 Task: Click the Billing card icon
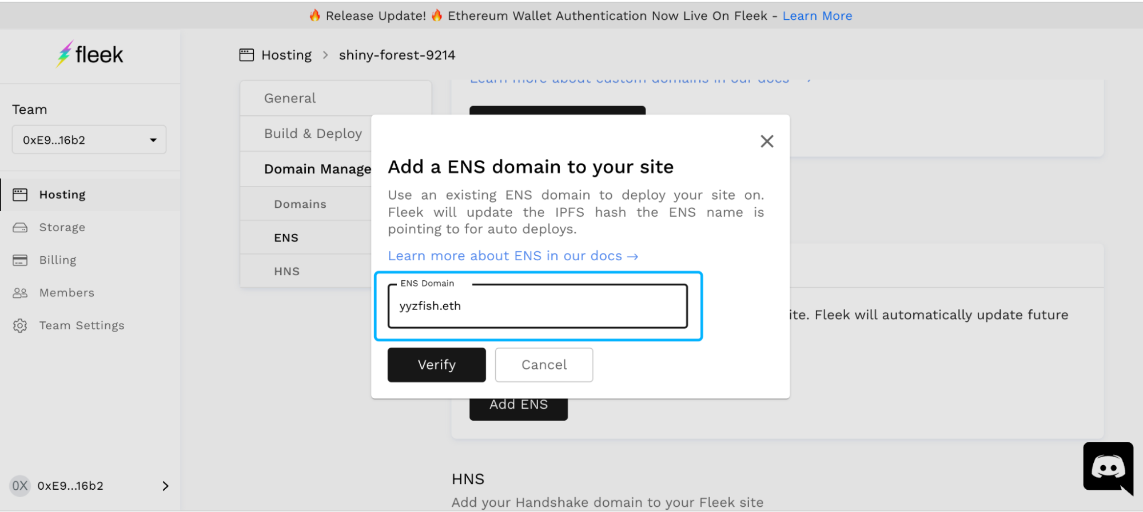[20, 260]
